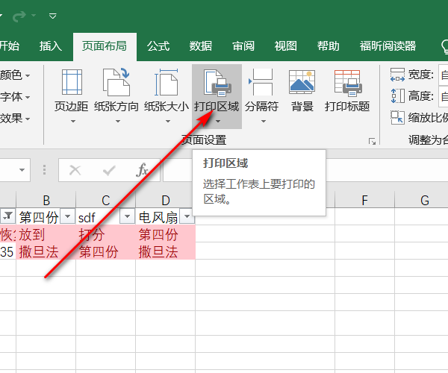Switch to the 视图 tab
The image size is (448, 373).
(285, 46)
